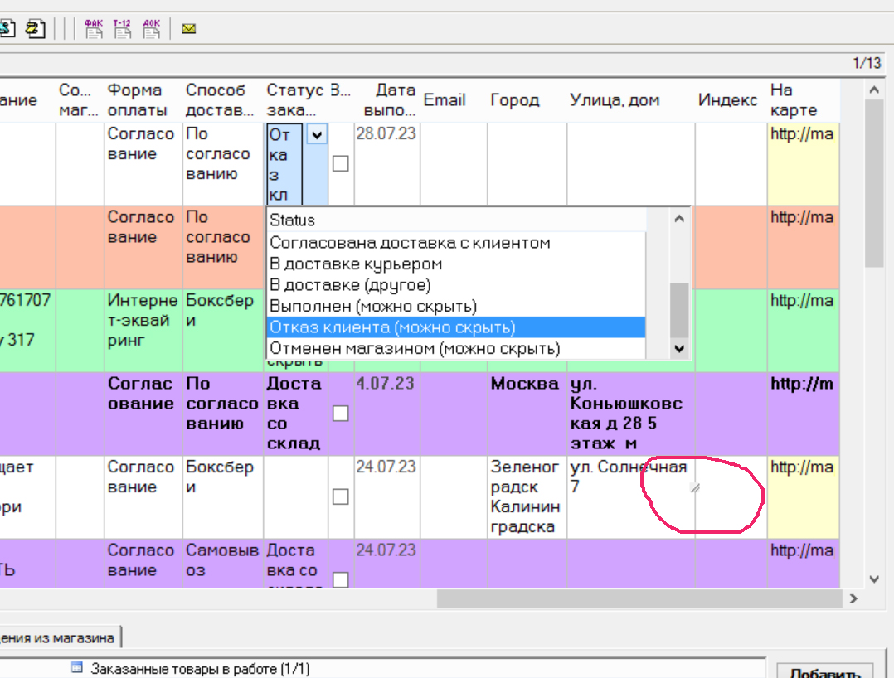Screen dimensions: 894x678
Task: Toggle checkbox in the Зеленоградск order row
Action: pos(340,496)
